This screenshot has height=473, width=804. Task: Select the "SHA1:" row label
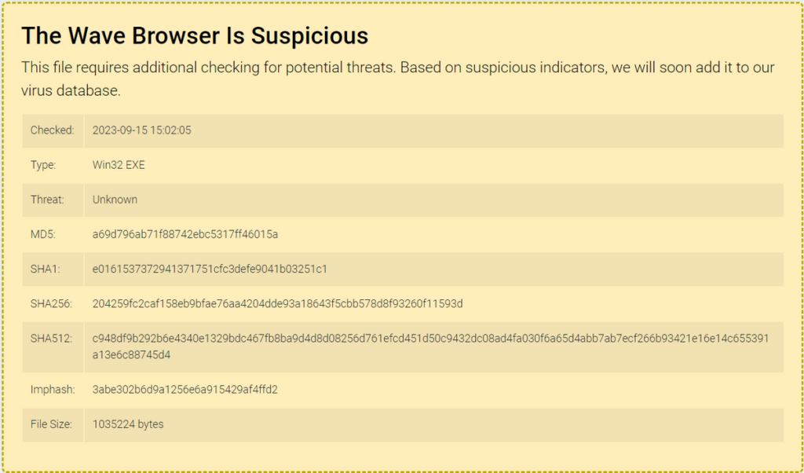pyautogui.click(x=45, y=269)
